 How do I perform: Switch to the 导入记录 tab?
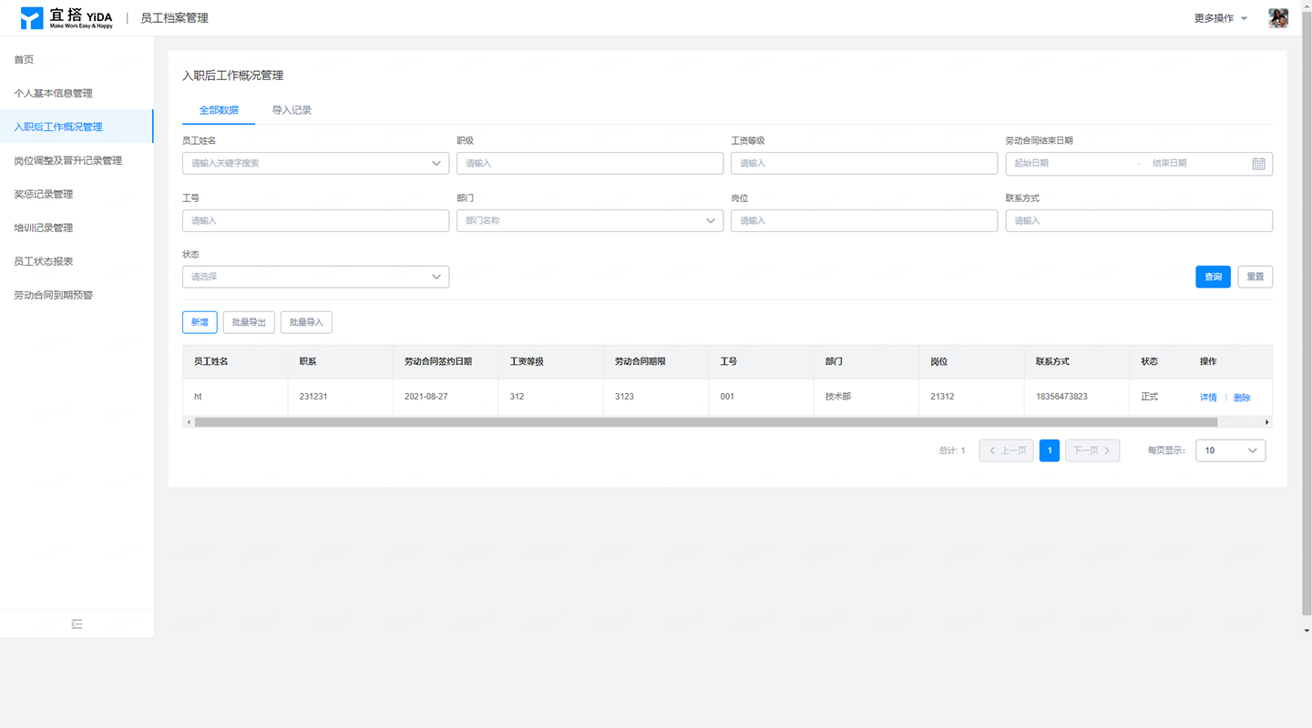(292, 110)
